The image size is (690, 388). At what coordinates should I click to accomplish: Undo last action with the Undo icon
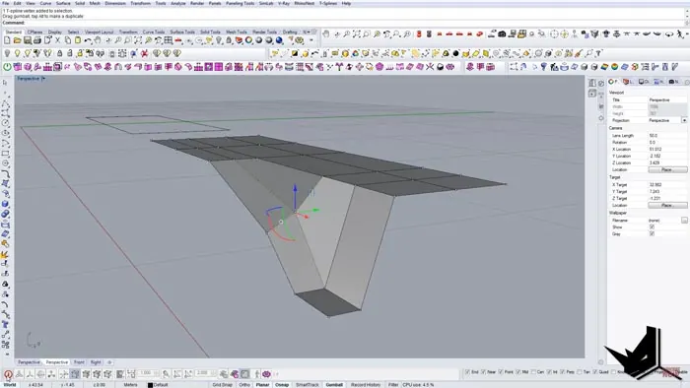click(x=88, y=40)
